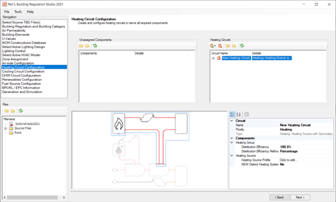Select New Heating Circuit row
The height and width of the screenshot is (202, 336).
[257, 58]
